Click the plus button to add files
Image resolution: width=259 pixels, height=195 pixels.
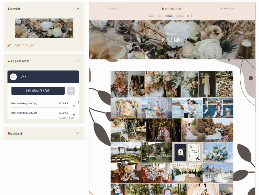71,91
